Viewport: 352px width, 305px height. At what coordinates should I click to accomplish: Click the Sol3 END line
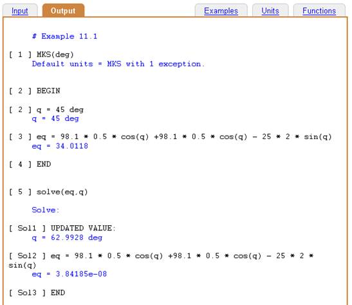(x=37, y=293)
